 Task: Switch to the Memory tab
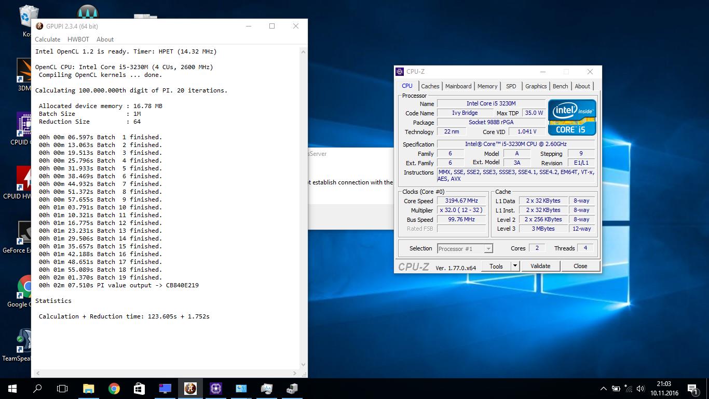tap(487, 86)
